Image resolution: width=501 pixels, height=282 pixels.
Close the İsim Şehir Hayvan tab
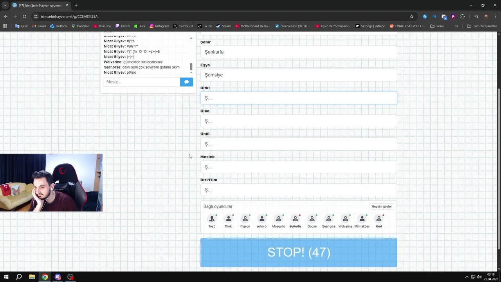(x=67, y=5)
